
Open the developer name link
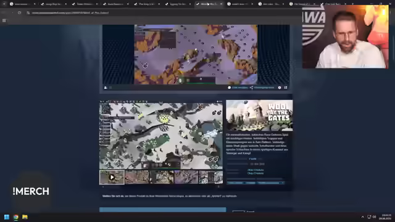click(x=255, y=170)
